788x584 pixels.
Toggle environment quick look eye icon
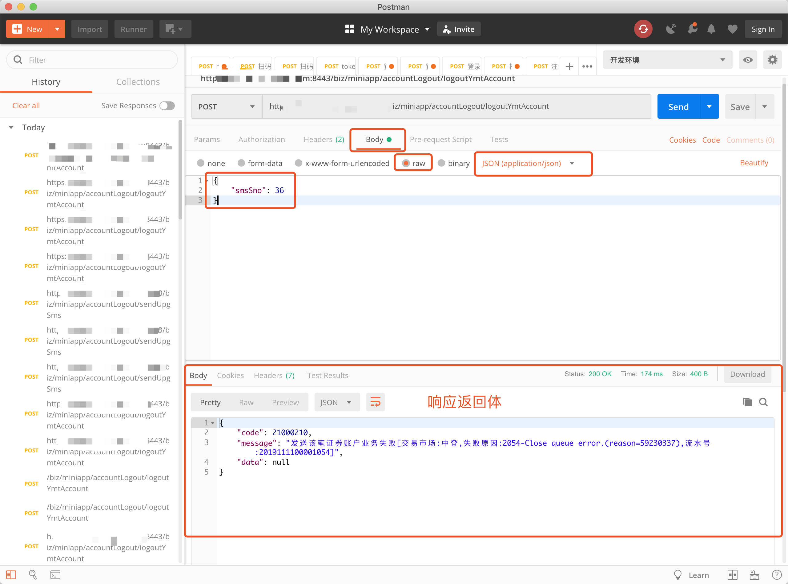tap(748, 60)
